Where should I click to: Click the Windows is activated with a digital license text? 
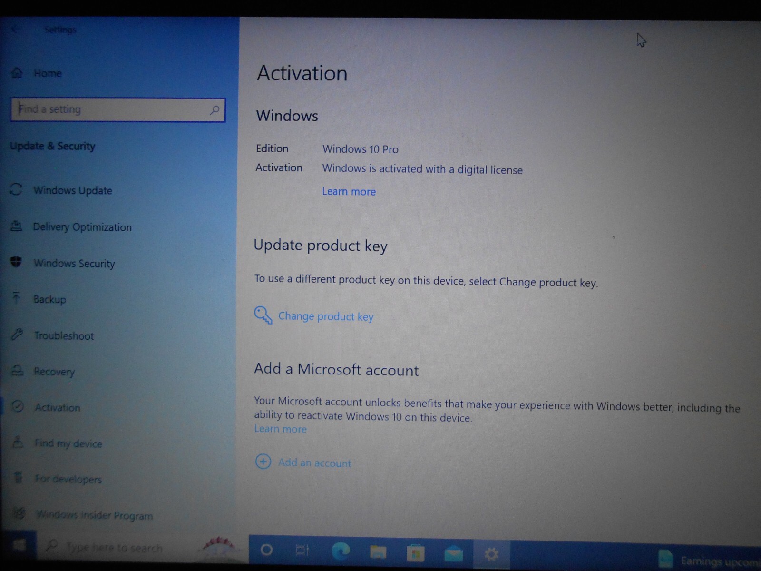[x=422, y=169]
